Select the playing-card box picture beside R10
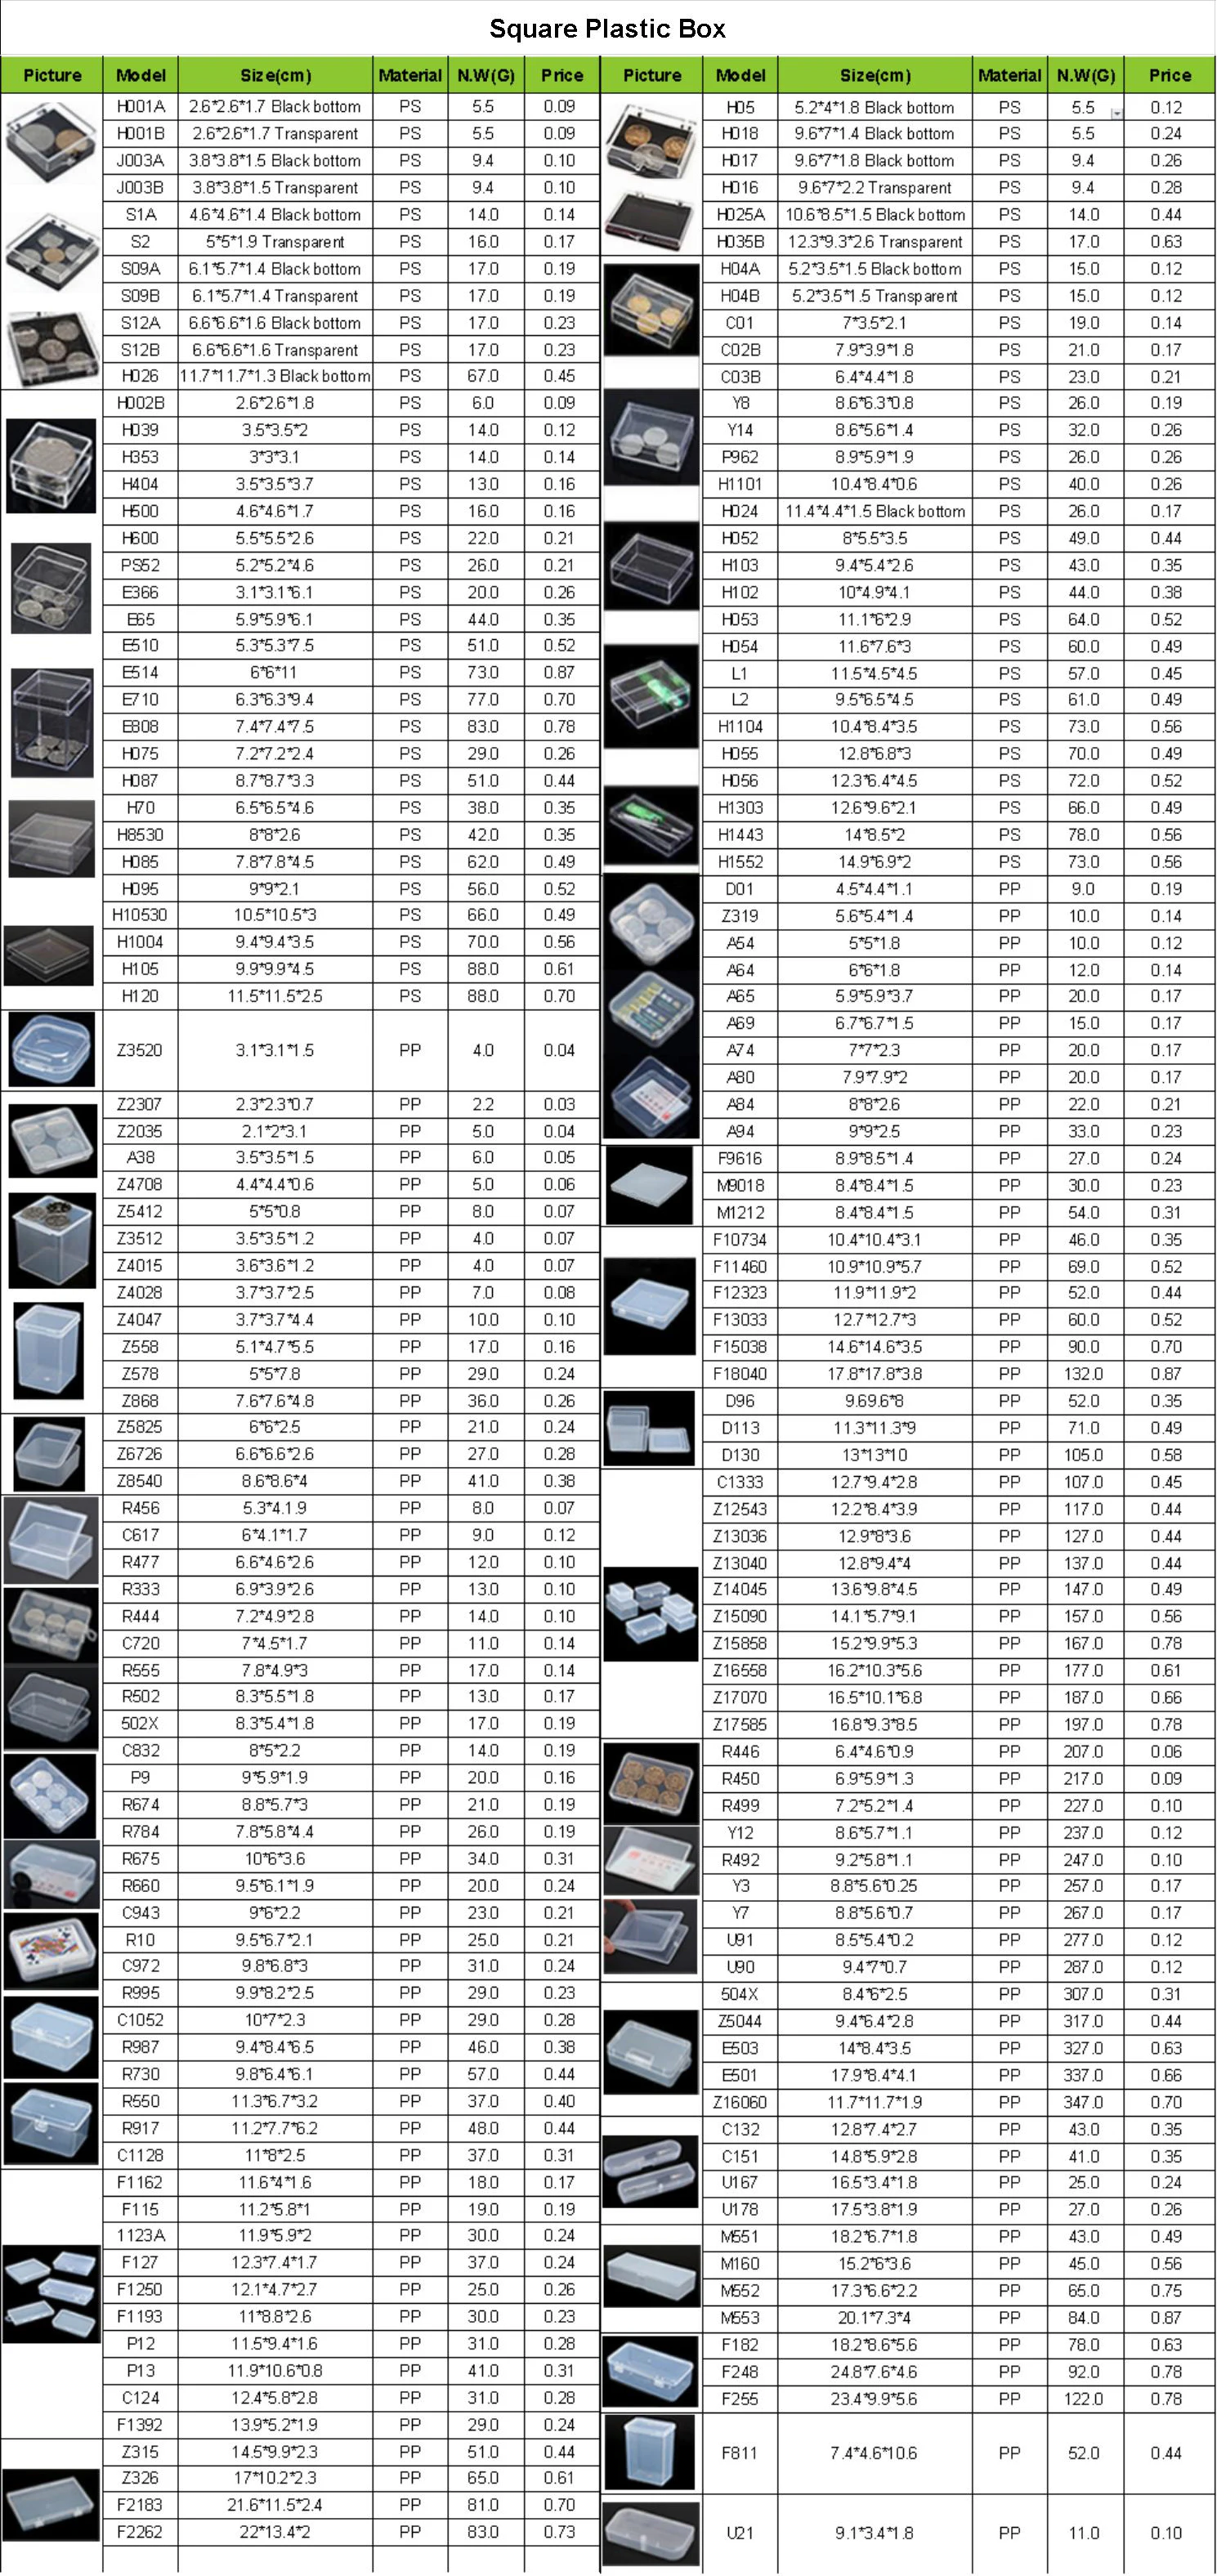This screenshot has width=1217, height=2576. click(x=52, y=1951)
